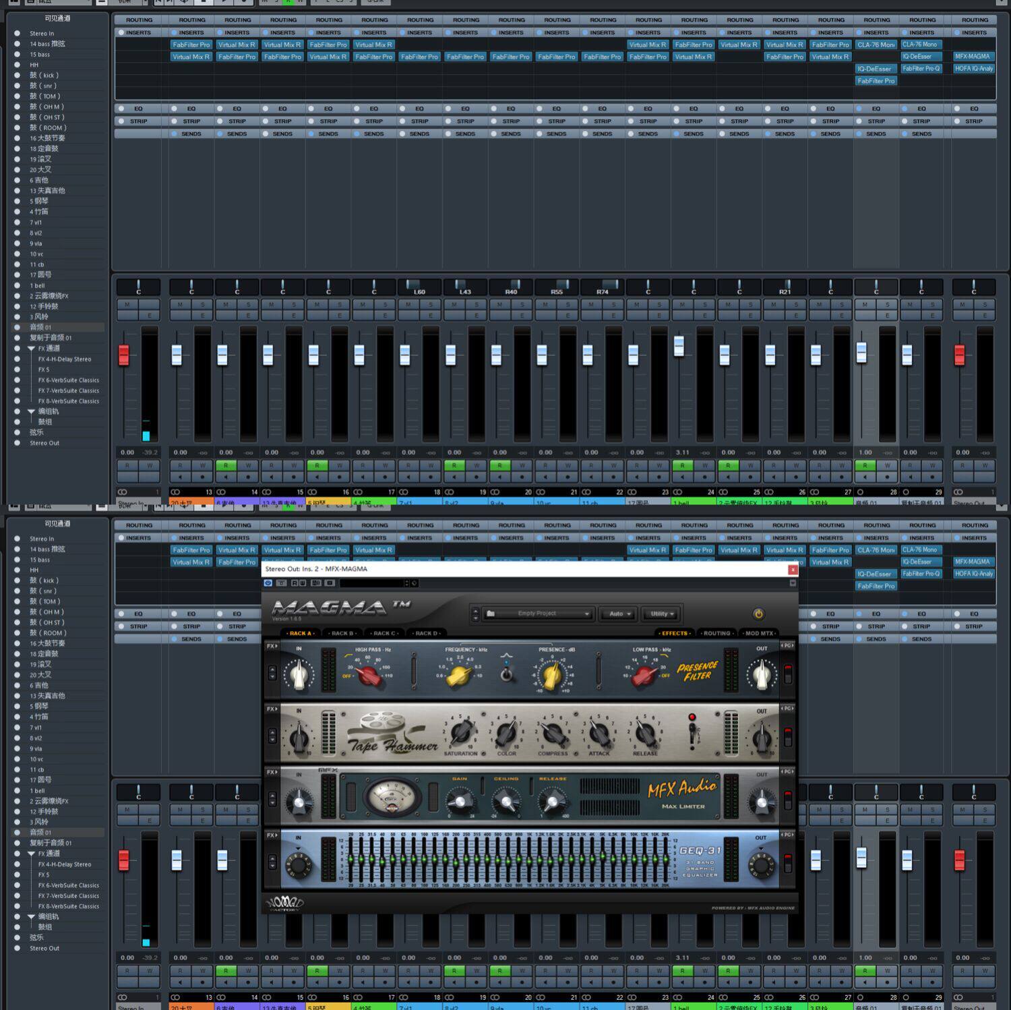Image resolution: width=1011 pixels, height=1010 pixels.
Task: Click Max Limiter rack slot stepper arrows
Action: tap(272, 798)
